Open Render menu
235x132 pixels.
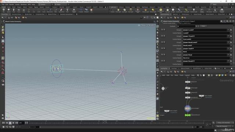point(11,4)
